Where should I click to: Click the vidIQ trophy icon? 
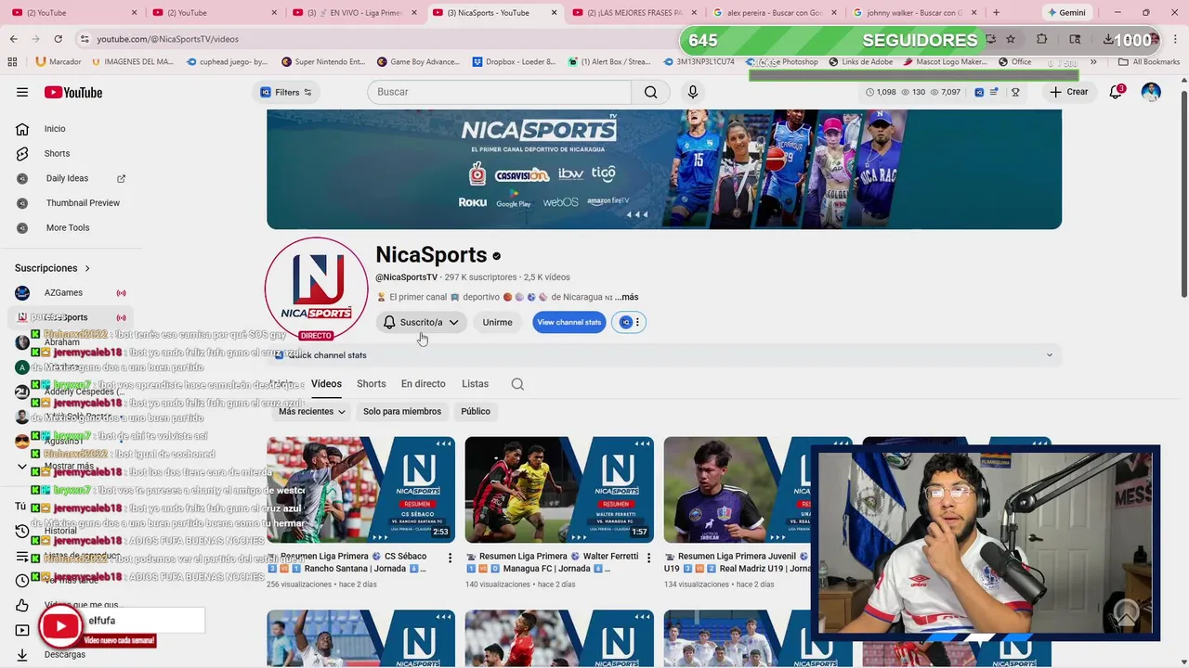(1015, 92)
